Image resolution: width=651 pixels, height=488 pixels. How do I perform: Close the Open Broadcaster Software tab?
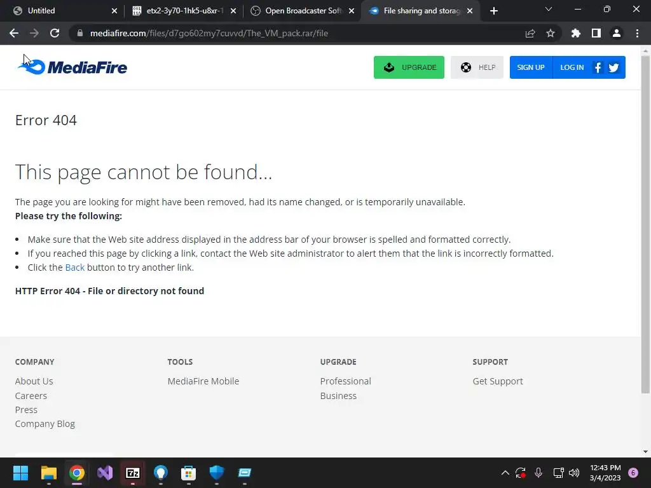[x=352, y=11]
